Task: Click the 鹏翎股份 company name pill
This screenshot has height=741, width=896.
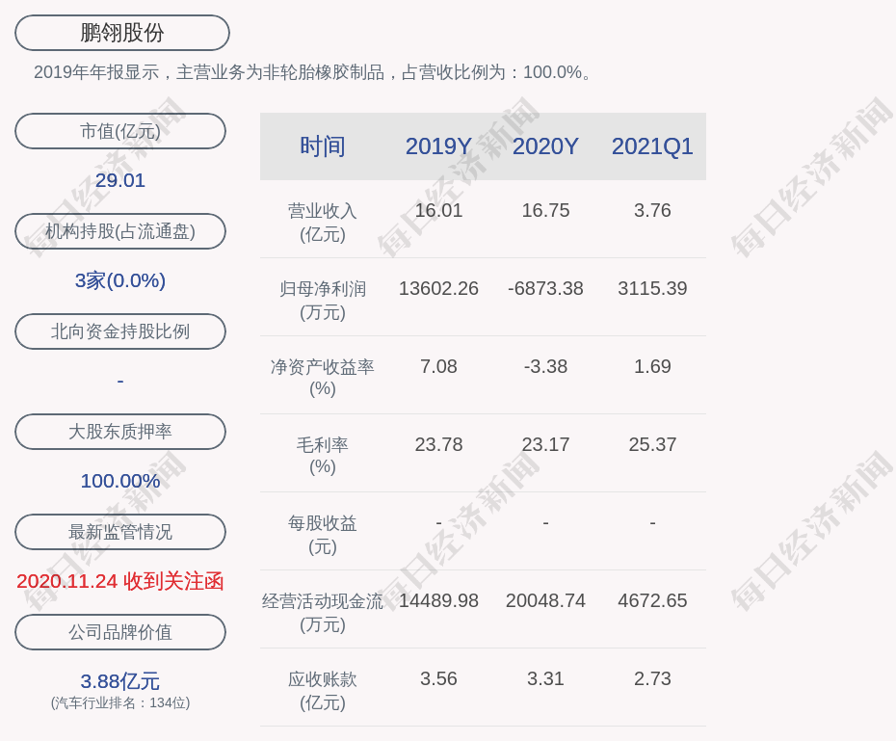Action: 122,33
